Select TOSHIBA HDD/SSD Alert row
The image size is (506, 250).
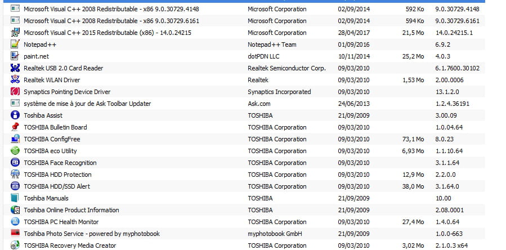(x=244, y=186)
